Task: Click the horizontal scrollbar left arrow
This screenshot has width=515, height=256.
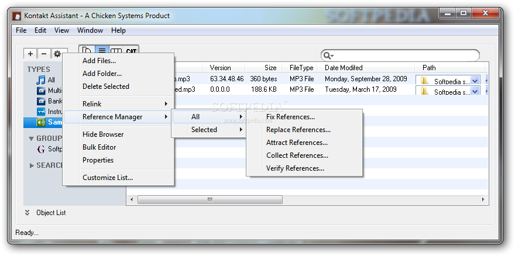Action: pyautogui.click(x=132, y=199)
